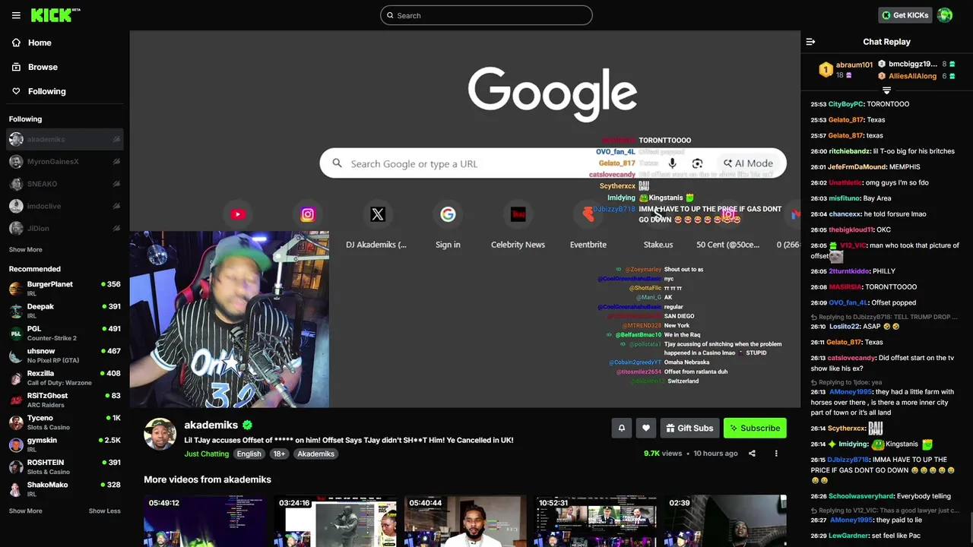Image resolution: width=973 pixels, height=547 pixels.
Task: Open the 02:39 video thumbnail
Action: [725, 521]
